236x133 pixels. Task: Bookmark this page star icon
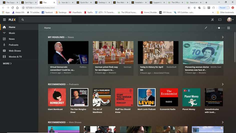tap(189, 8)
